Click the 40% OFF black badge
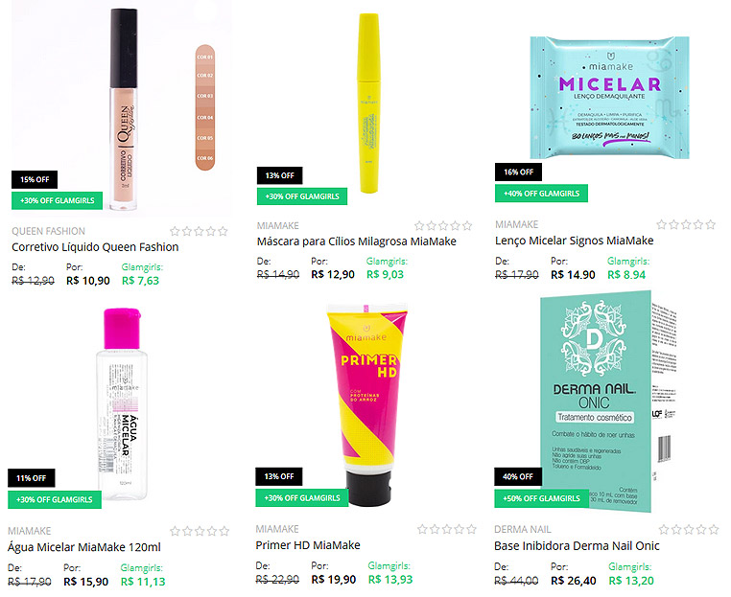 coord(518,477)
